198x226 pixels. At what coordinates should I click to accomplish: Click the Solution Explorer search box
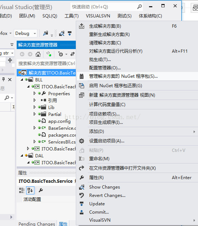46,63
